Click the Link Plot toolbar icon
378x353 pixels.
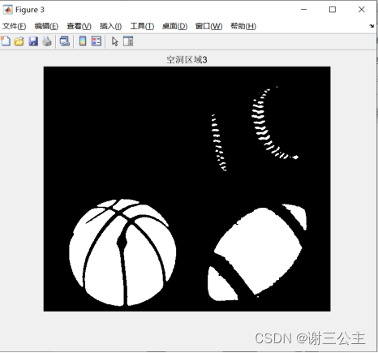point(65,41)
